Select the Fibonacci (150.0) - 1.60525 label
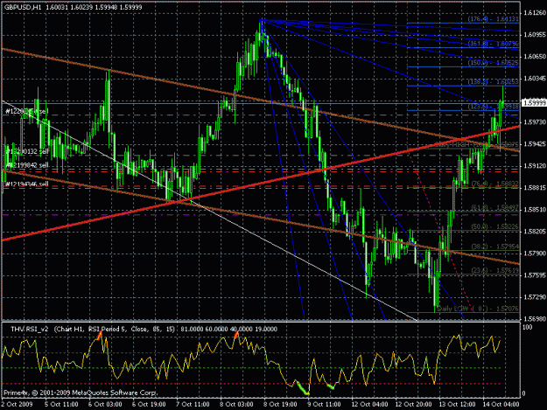 coord(493,63)
